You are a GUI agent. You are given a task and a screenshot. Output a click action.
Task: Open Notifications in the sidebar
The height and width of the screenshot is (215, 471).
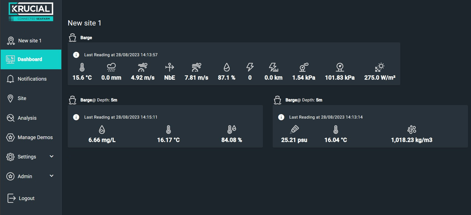click(x=31, y=79)
